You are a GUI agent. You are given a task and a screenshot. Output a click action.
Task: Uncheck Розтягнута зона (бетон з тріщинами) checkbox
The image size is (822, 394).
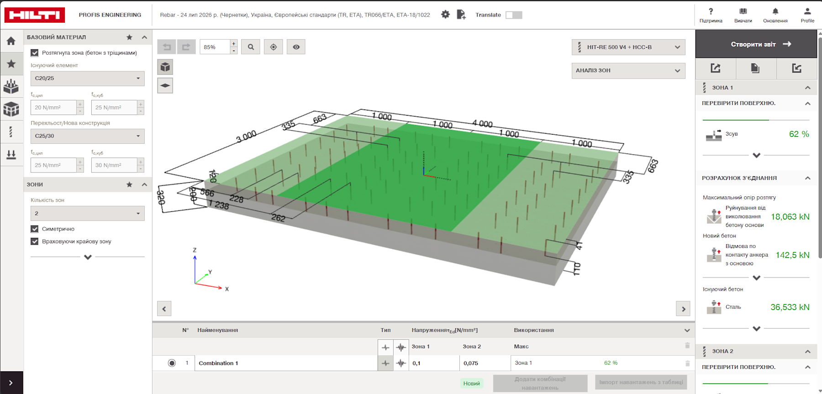35,53
